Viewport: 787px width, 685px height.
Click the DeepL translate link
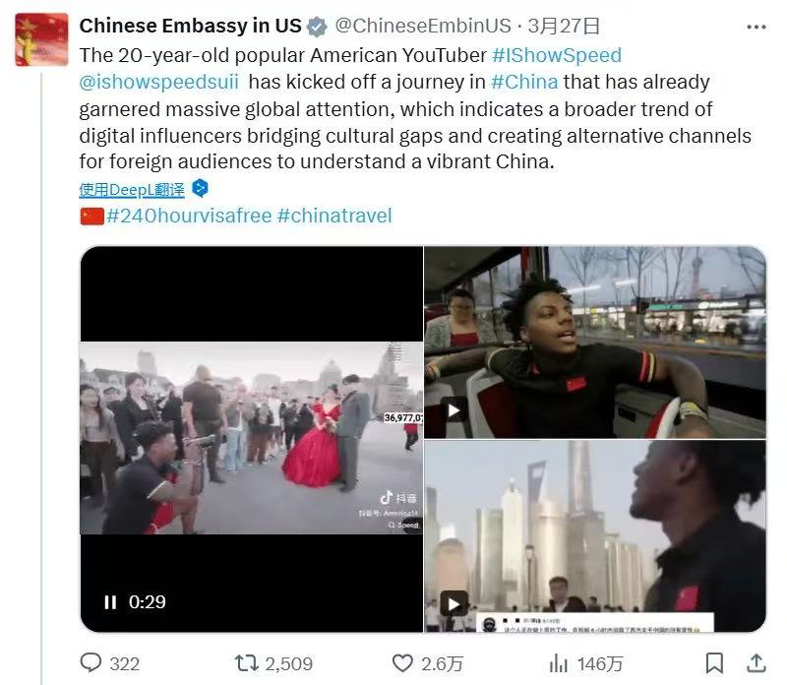pos(132,190)
